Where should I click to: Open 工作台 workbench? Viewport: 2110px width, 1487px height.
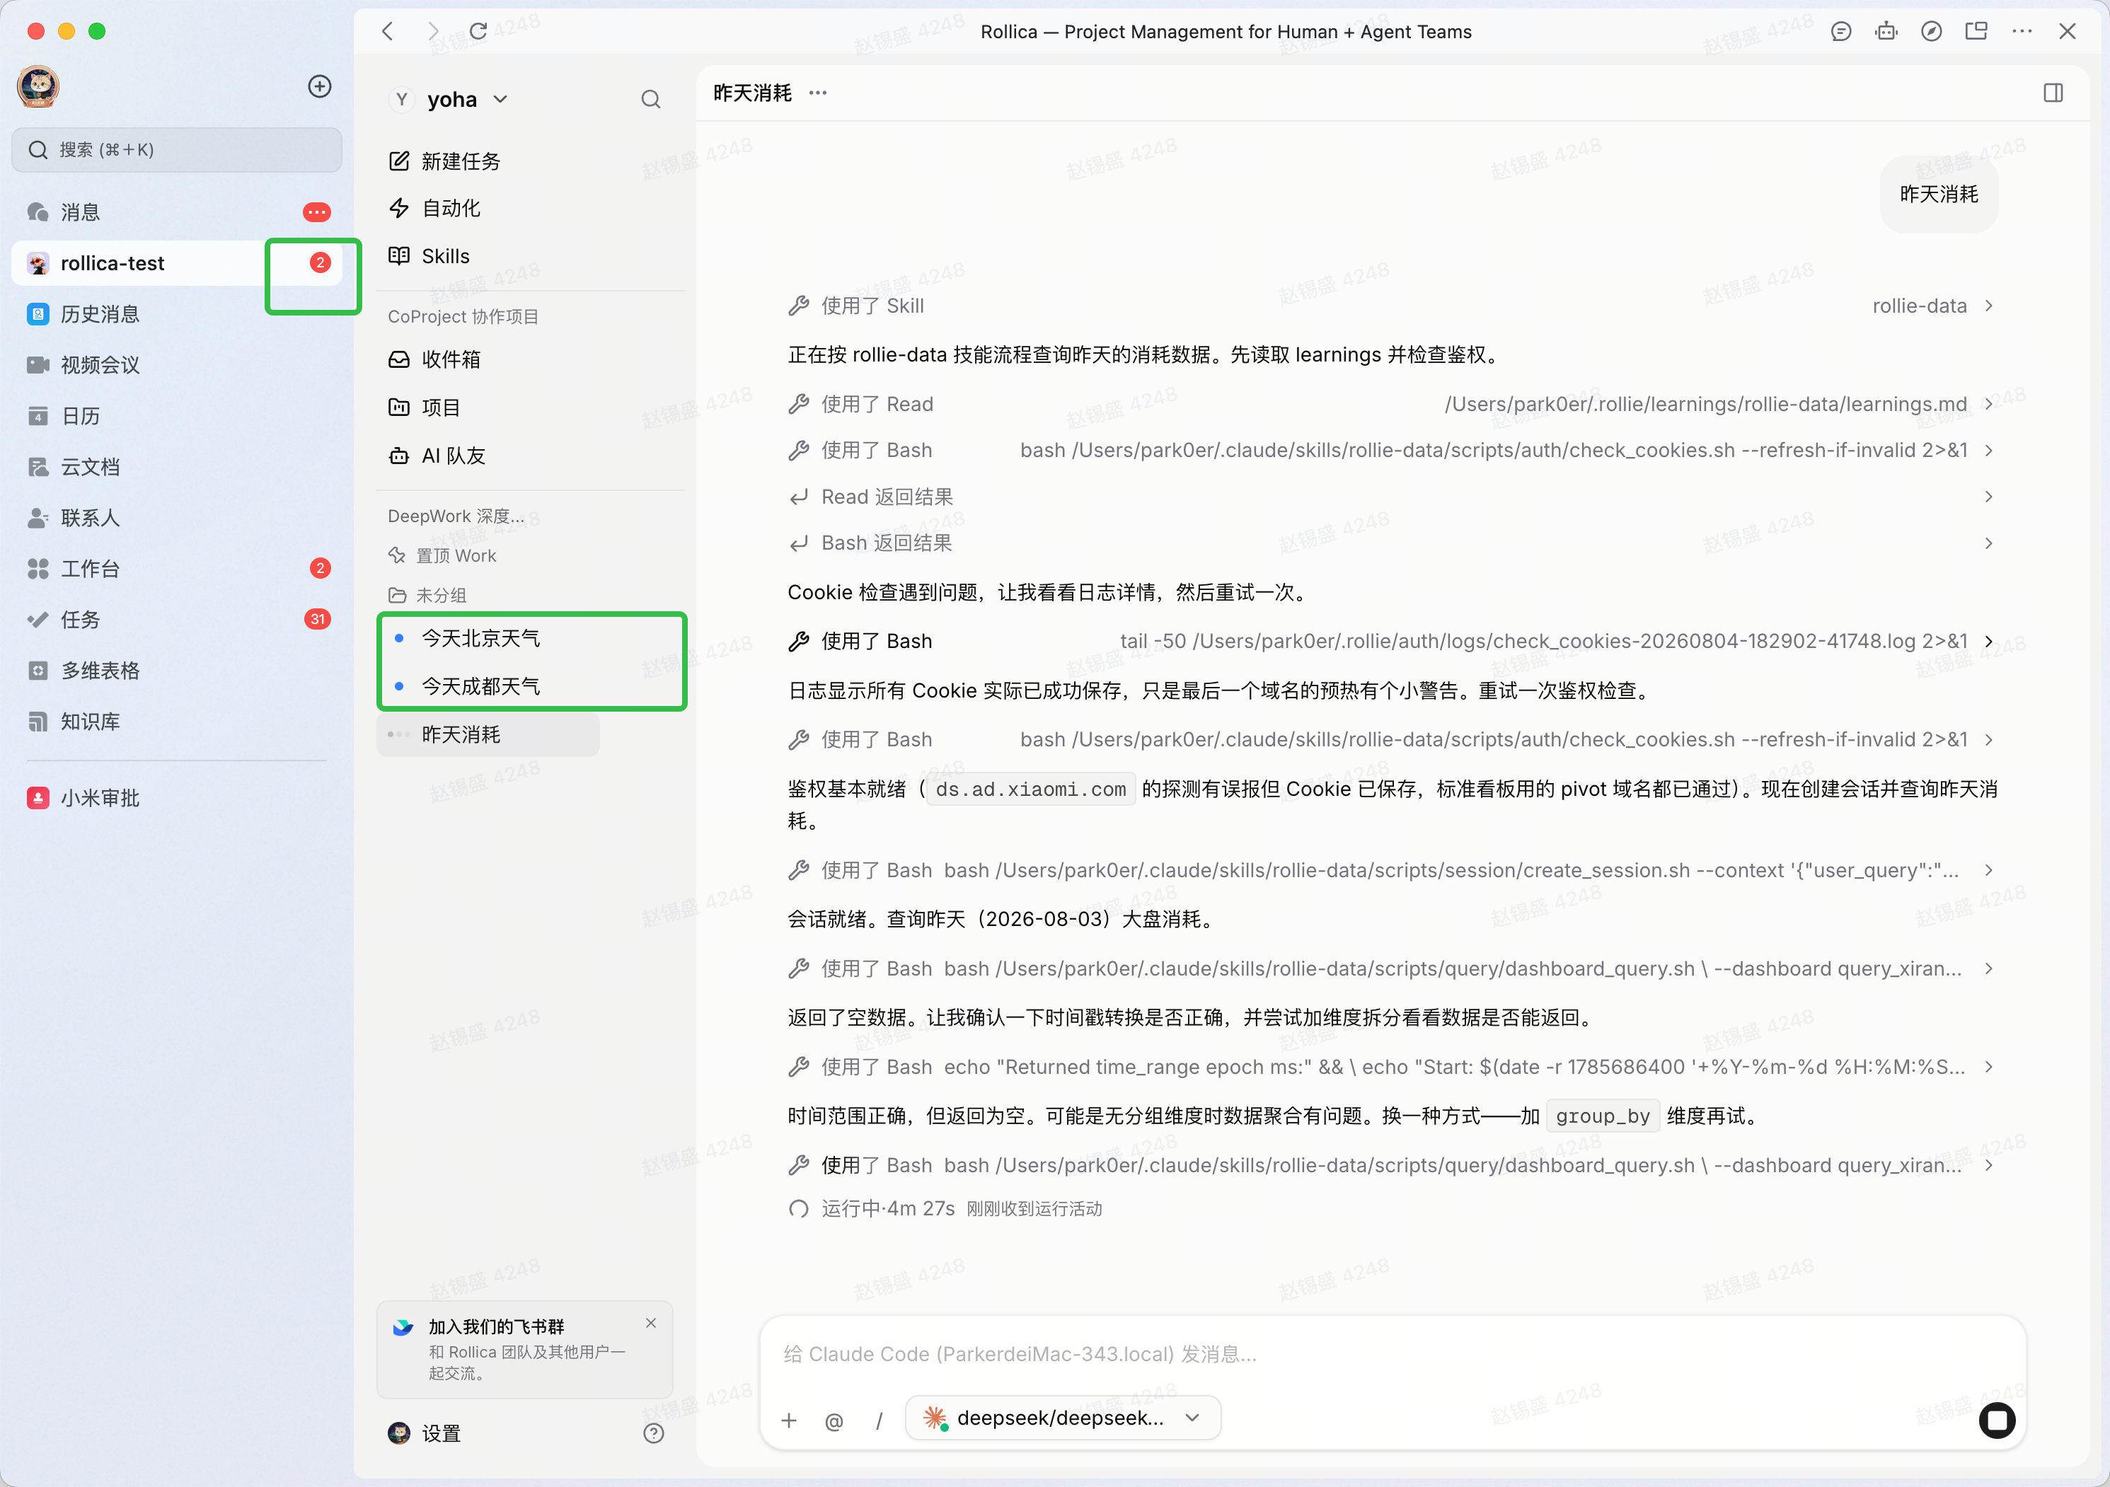[x=176, y=569]
